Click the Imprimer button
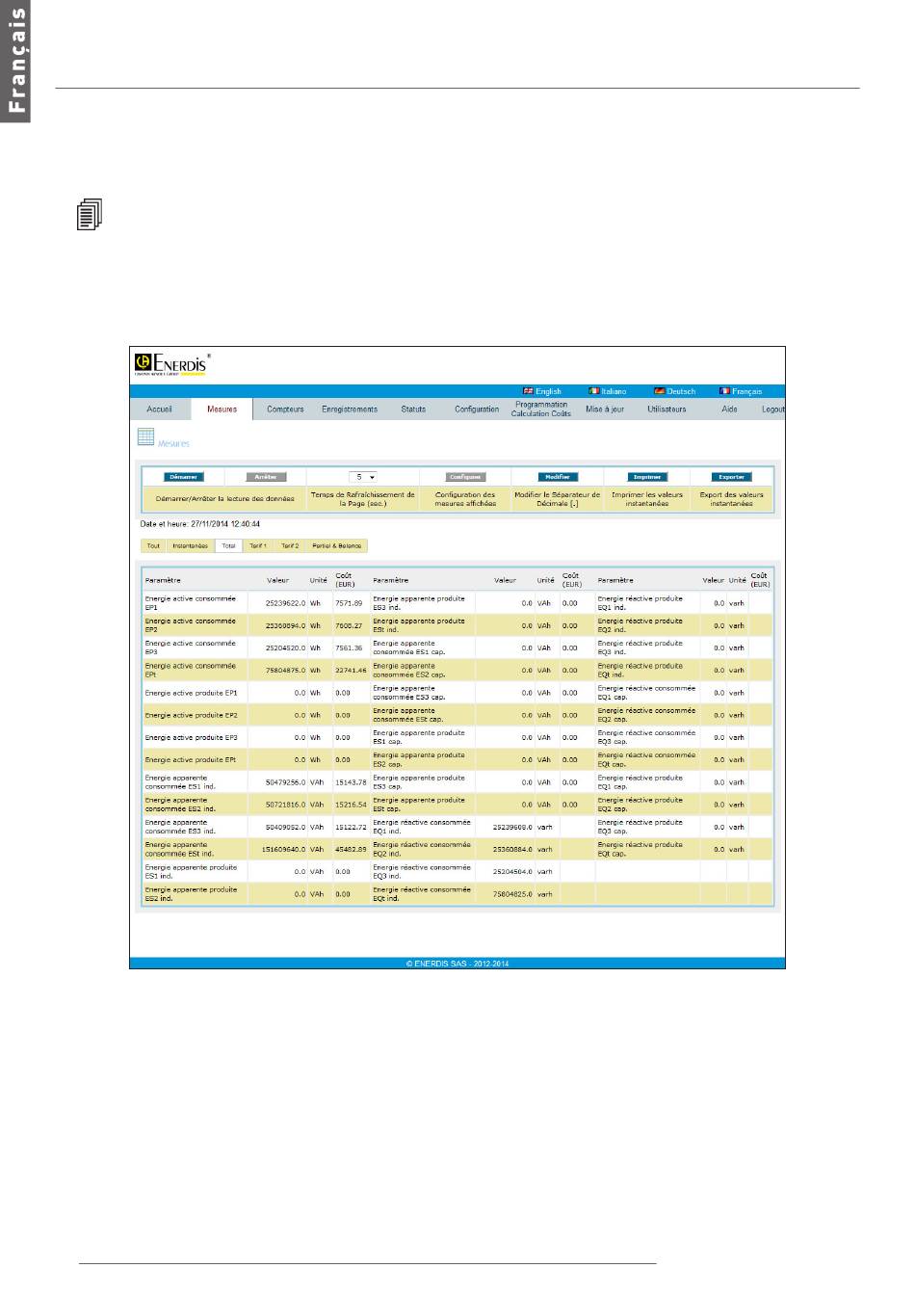Image resolution: width=915 pixels, height=1295 pixels. click(647, 477)
